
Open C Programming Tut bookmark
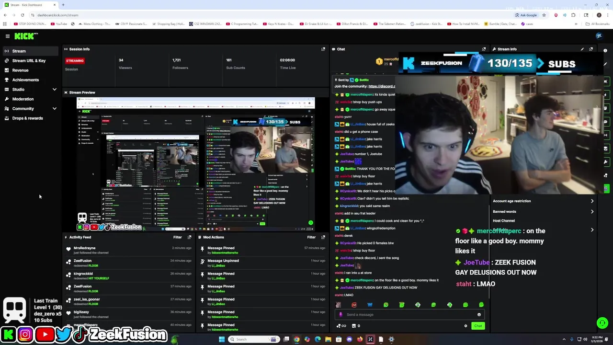click(242, 24)
